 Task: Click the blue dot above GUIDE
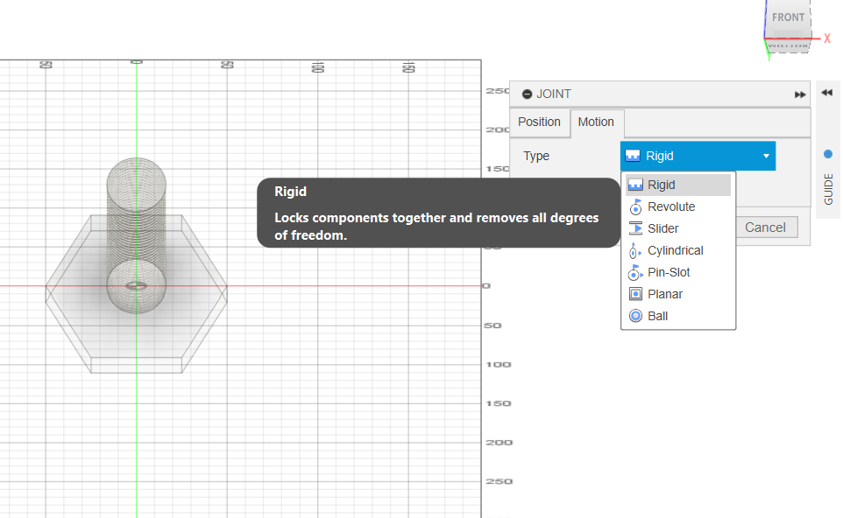click(x=828, y=154)
